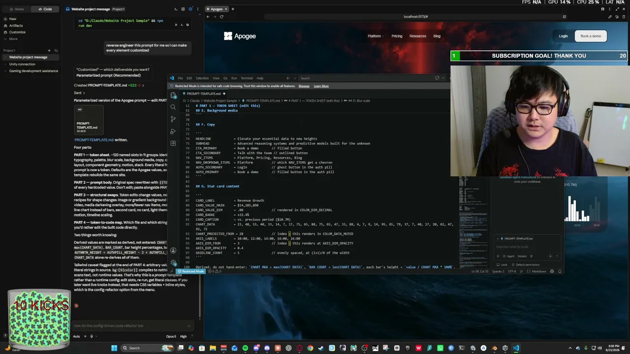The width and height of the screenshot is (630, 354).
Task: Show hidden system tray icons
Action: 570,348
